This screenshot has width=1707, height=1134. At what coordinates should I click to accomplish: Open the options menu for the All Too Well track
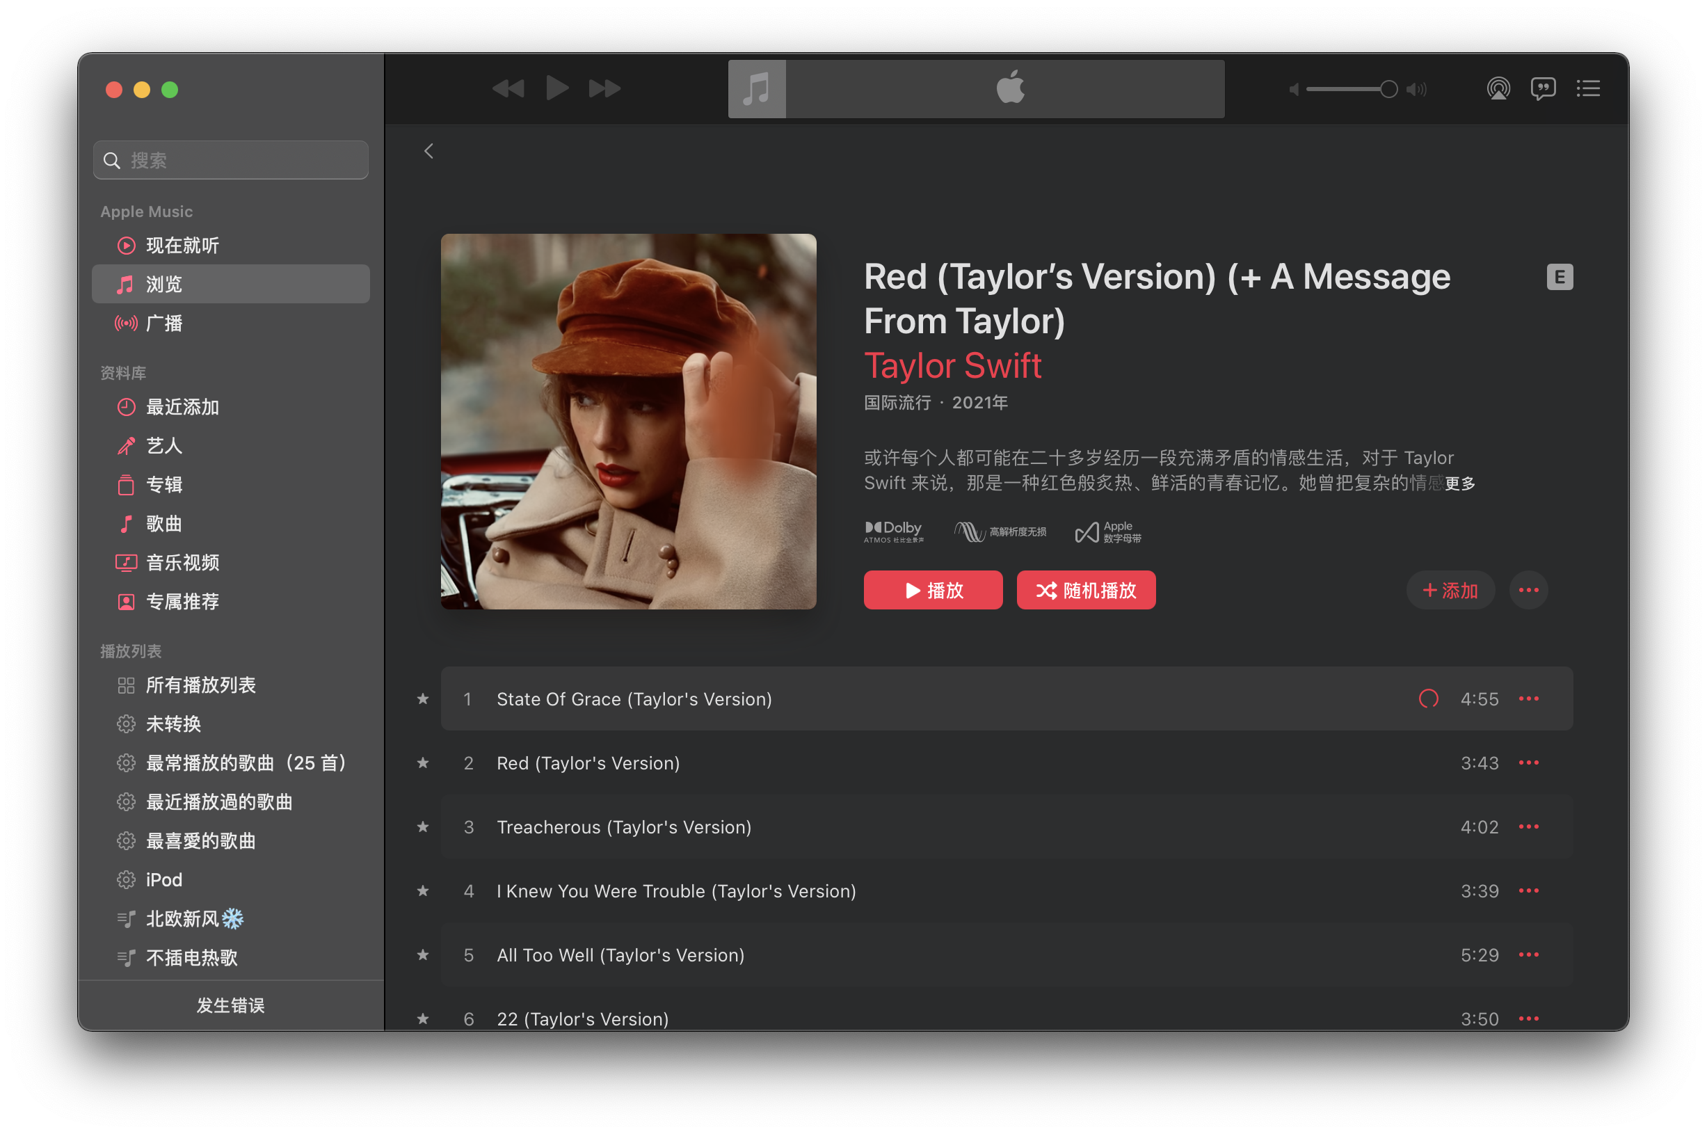[1528, 955]
